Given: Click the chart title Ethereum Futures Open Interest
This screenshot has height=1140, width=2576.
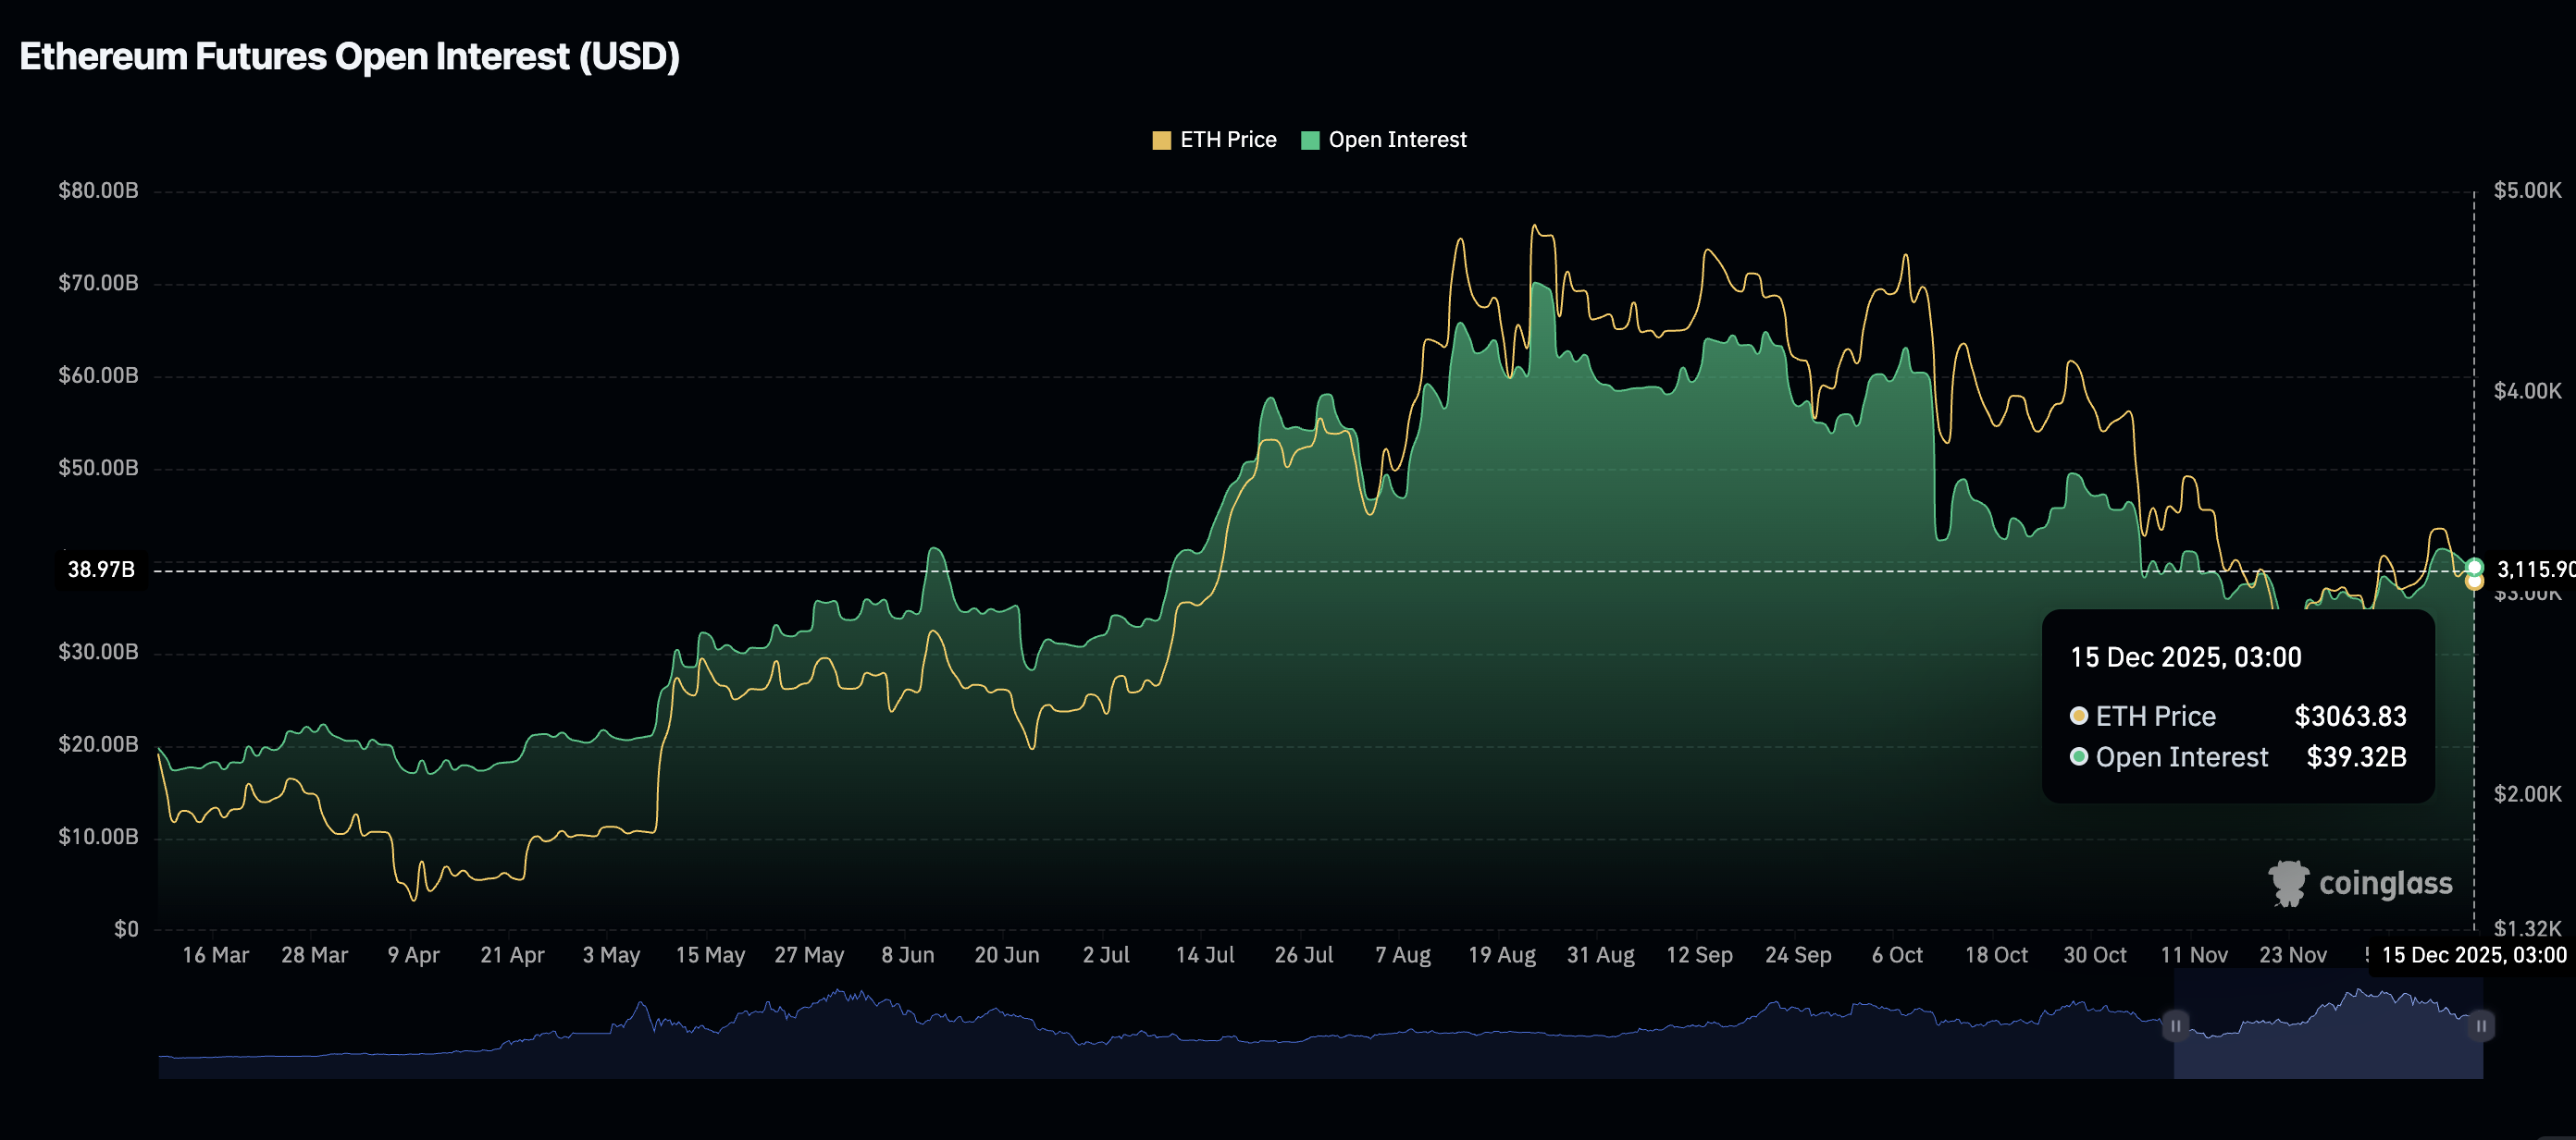Looking at the screenshot, I should 350,57.
